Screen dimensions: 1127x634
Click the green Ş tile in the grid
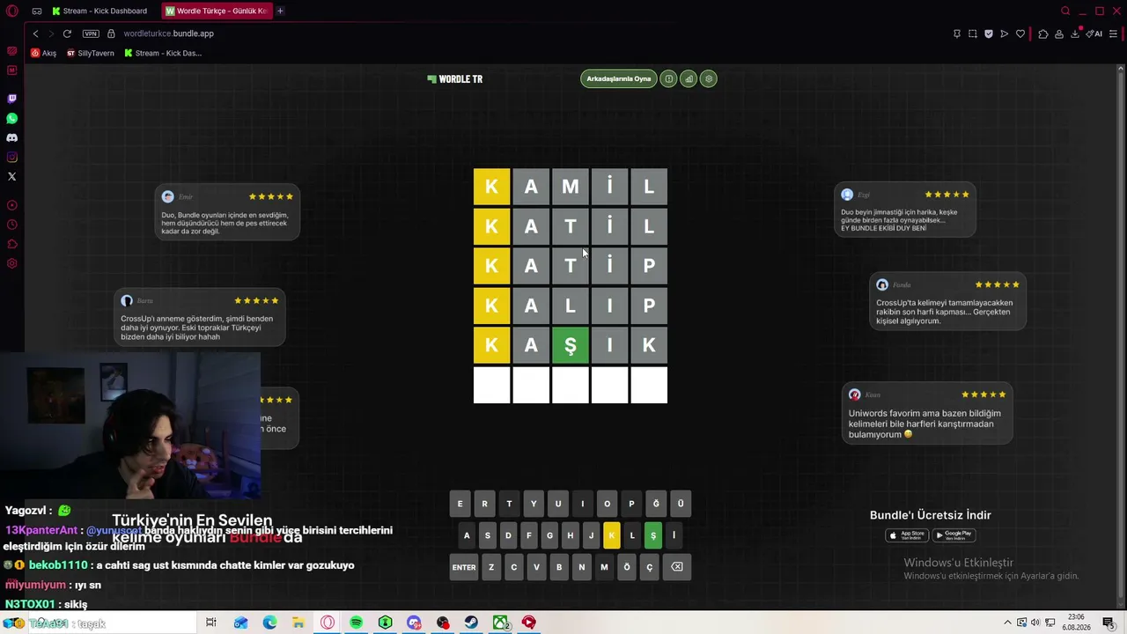click(x=571, y=345)
